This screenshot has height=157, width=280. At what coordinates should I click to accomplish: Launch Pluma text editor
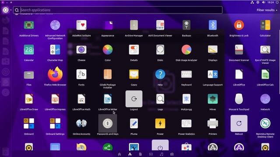click(x=134, y=123)
